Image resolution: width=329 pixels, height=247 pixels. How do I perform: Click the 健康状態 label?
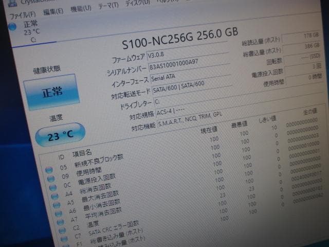coord(47,69)
